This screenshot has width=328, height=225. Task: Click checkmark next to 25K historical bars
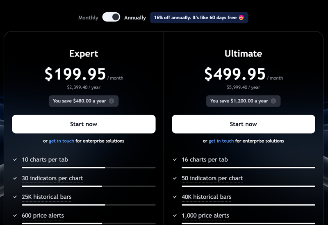(x=15, y=197)
